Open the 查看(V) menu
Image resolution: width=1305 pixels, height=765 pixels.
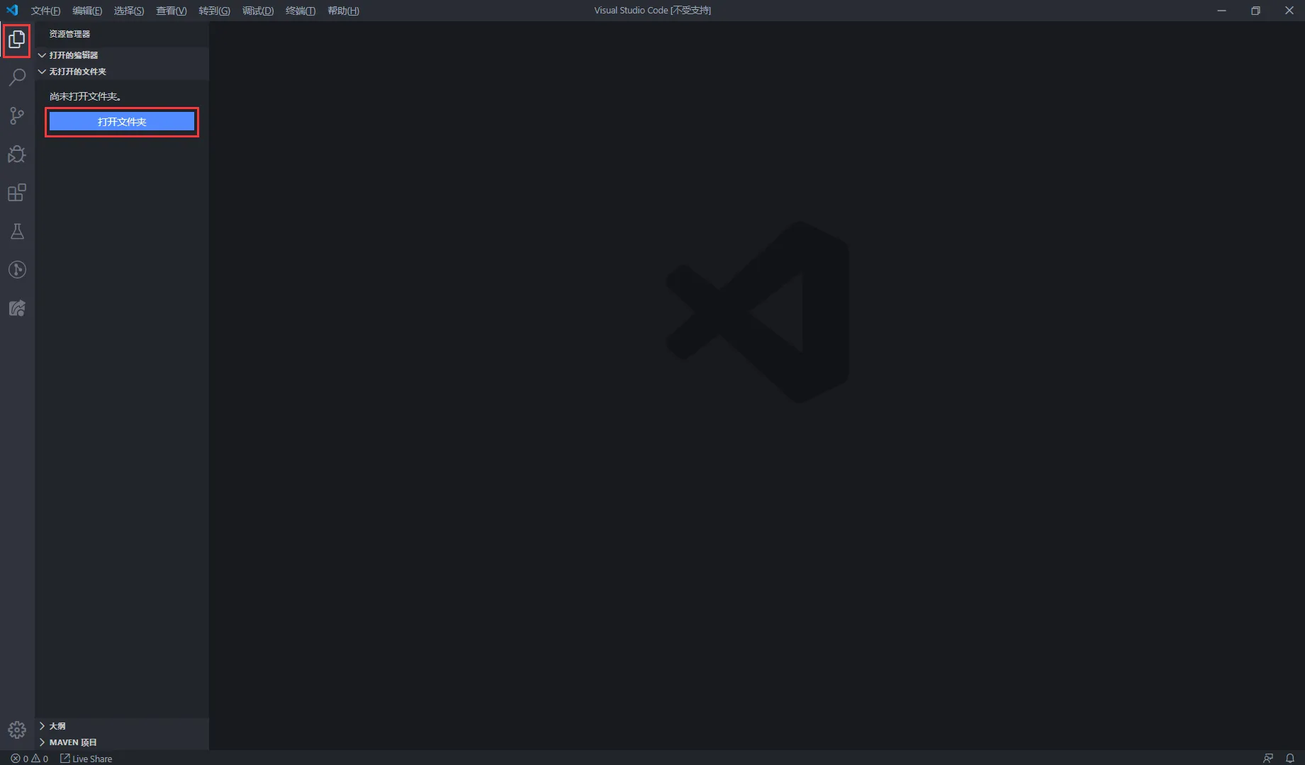pos(172,11)
